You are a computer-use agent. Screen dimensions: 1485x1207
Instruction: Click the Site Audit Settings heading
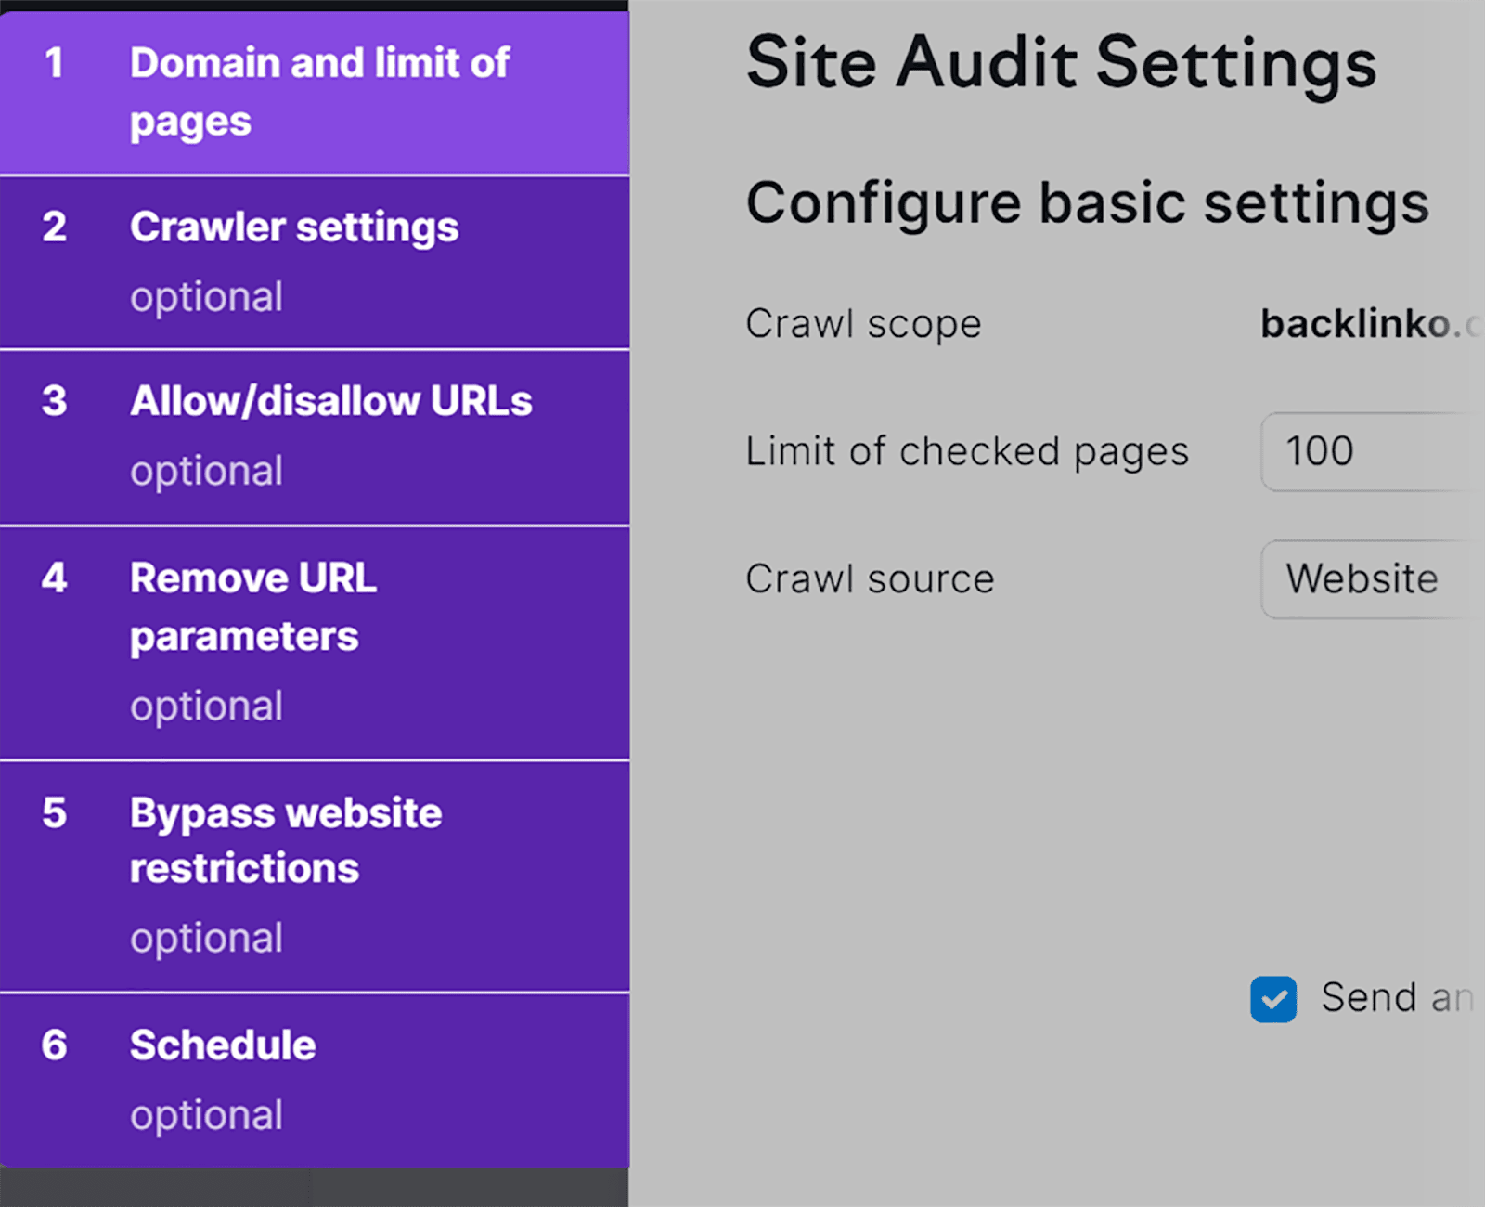tap(1061, 63)
